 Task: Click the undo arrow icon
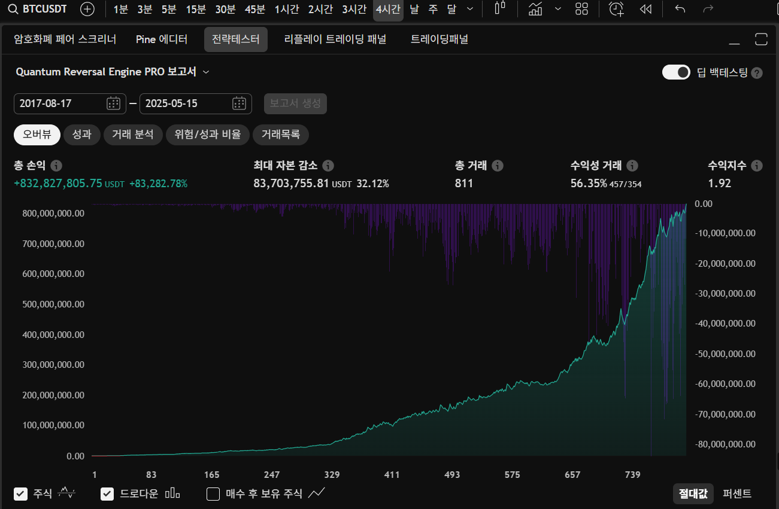[x=680, y=9]
